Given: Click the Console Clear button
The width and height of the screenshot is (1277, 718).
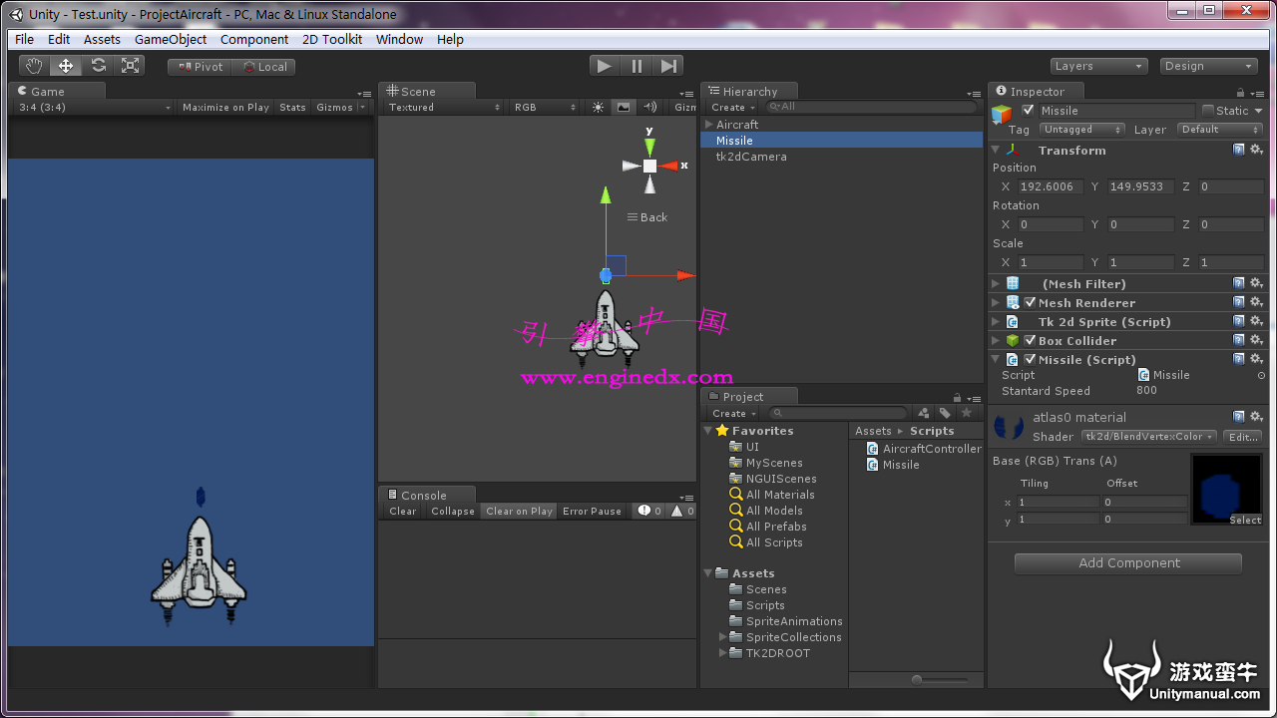Looking at the screenshot, I should point(403,511).
